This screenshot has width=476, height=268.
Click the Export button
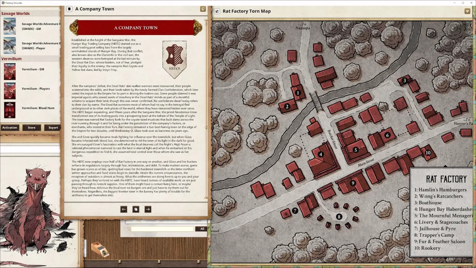53,128
